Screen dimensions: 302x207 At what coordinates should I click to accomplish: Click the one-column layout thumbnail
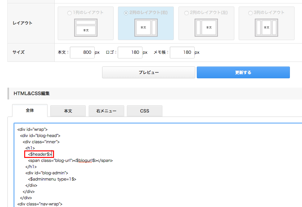click(86, 28)
